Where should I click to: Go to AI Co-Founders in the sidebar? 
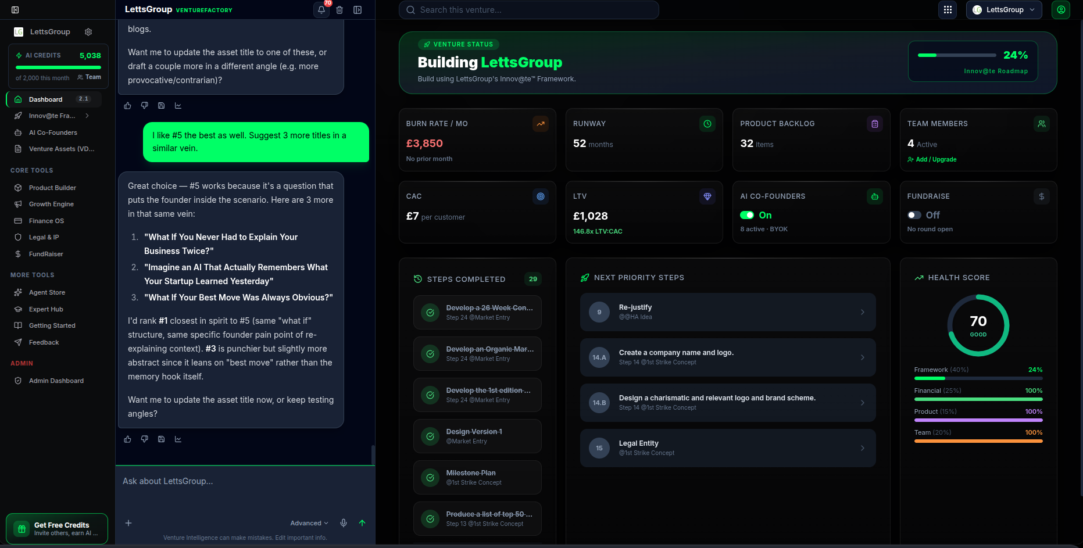54,132
